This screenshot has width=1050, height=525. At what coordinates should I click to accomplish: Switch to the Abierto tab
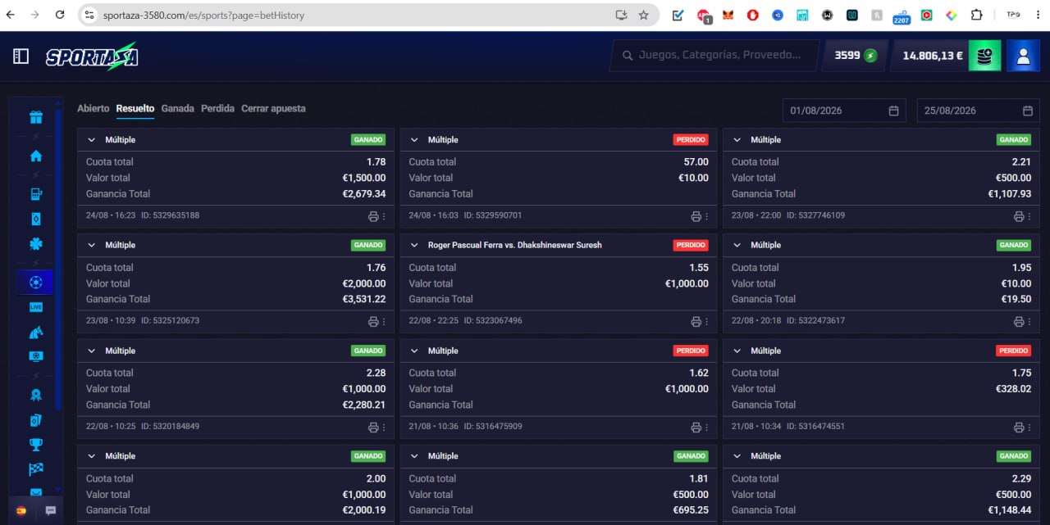(x=93, y=108)
